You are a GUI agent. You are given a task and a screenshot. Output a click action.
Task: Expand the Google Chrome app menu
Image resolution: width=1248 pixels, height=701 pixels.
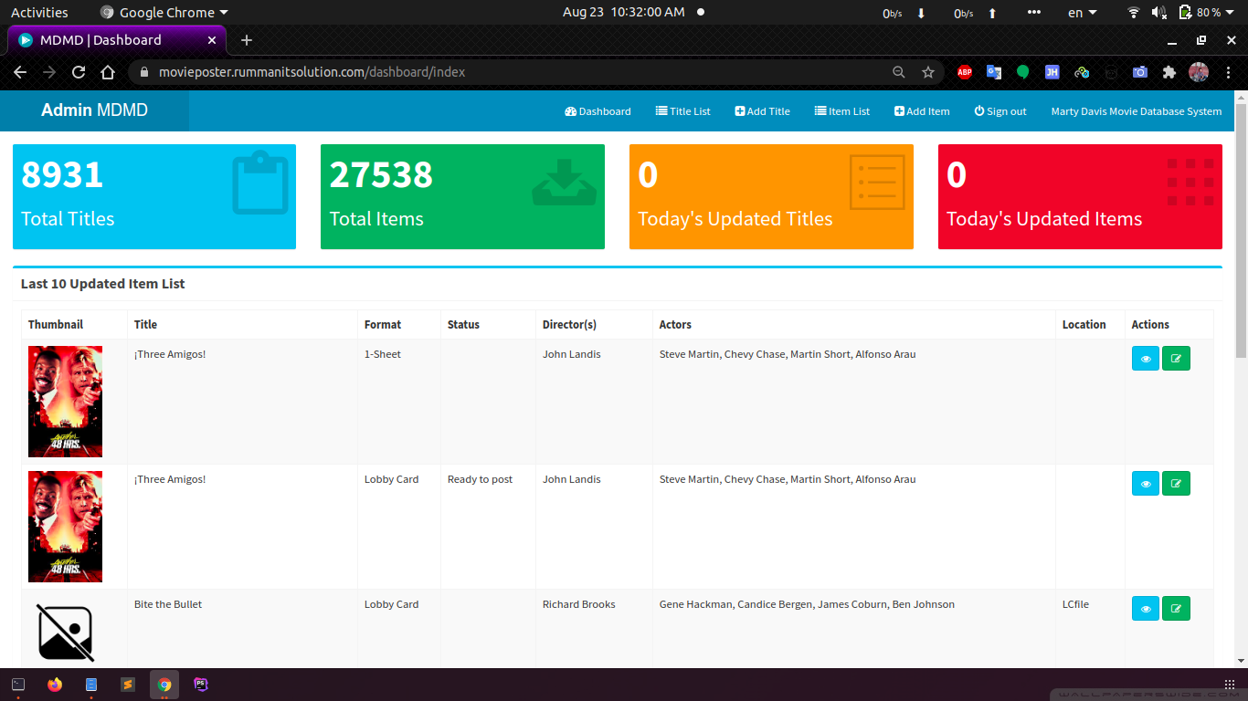(164, 13)
